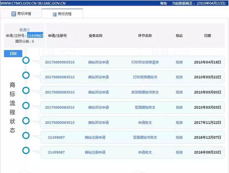Click the highlighted registration number 21439067
The height and width of the screenshot is (173, 229).
click(x=35, y=36)
